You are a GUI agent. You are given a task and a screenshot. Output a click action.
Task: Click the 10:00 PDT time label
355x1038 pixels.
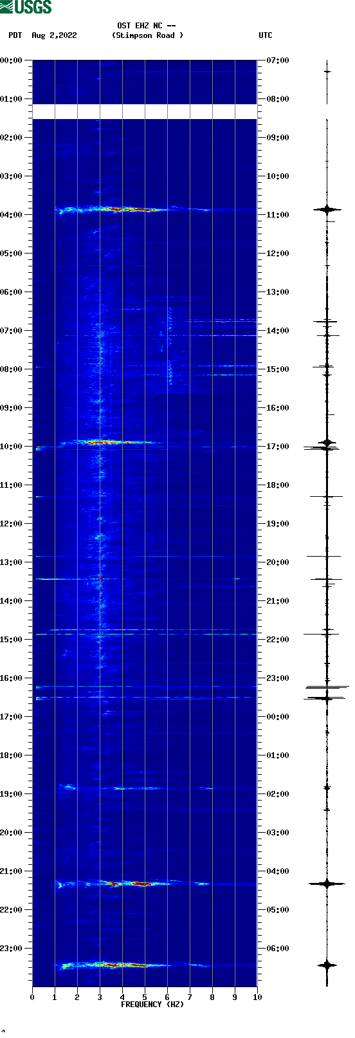click(x=12, y=446)
